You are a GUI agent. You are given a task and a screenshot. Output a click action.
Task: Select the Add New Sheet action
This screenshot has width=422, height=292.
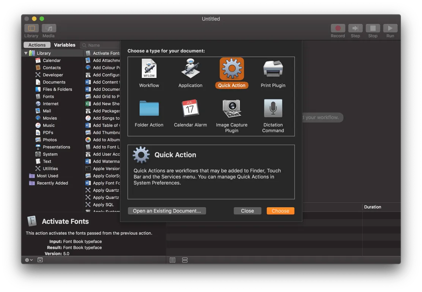(x=102, y=104)
